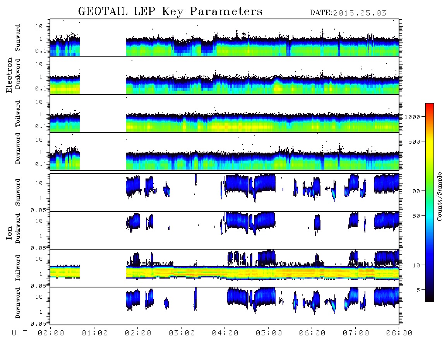Click the '5' color scale label

click(x=418, y=290)
